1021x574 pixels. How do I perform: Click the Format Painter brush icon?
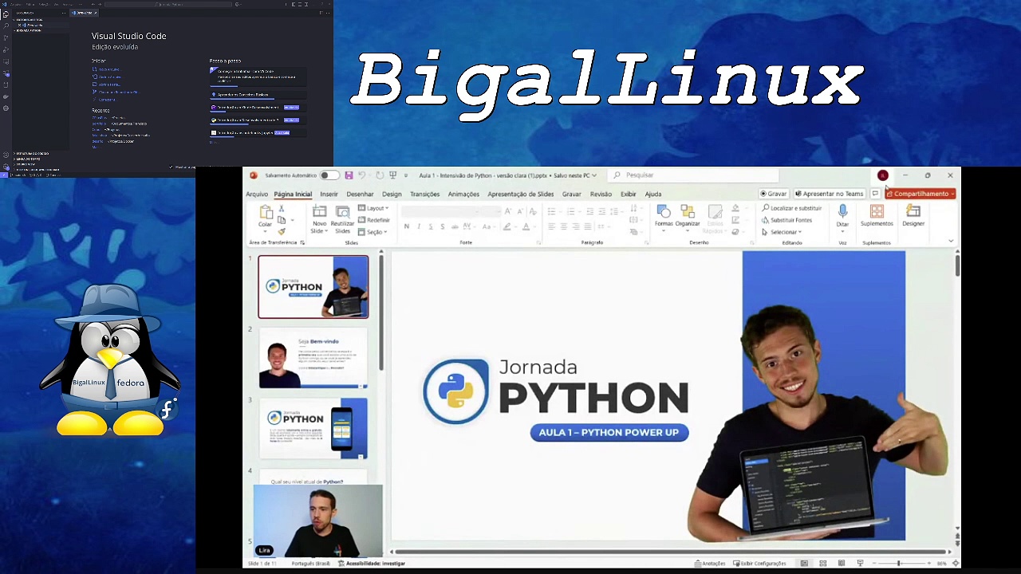[x=281, y=231]
